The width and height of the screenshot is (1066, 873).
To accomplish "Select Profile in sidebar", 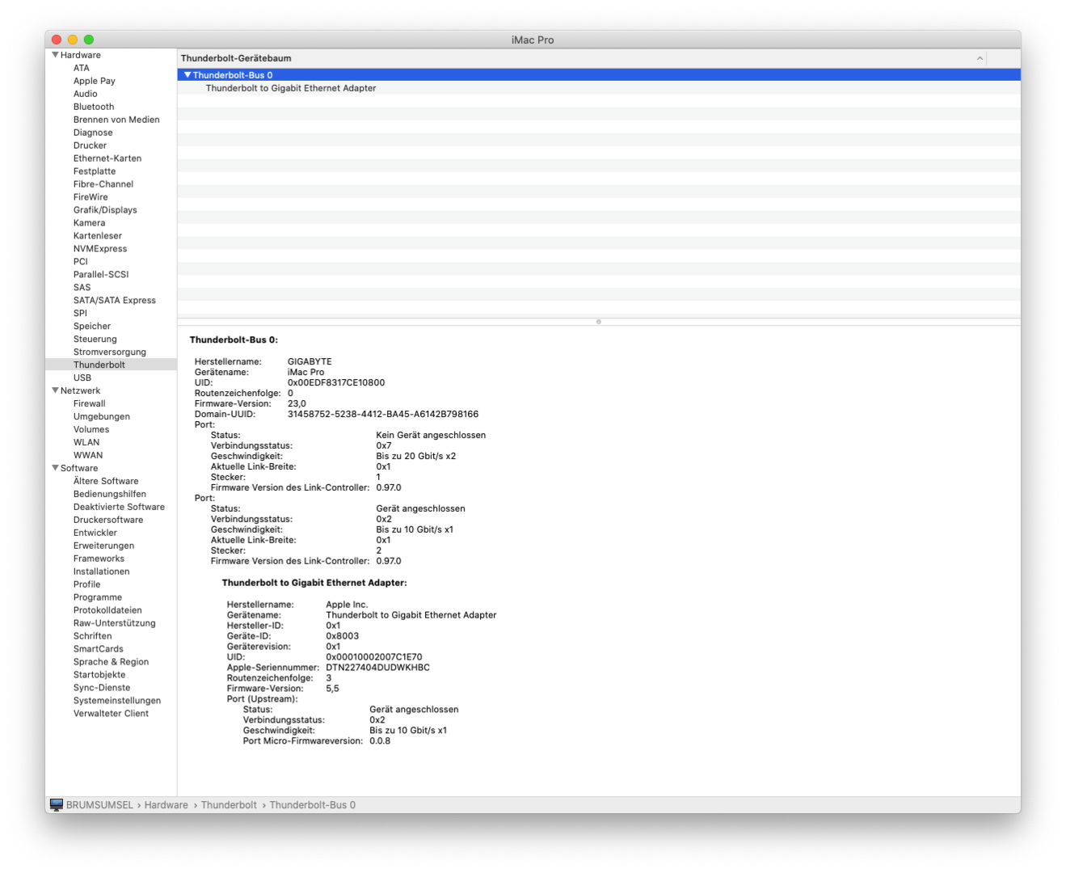I will (87, 584).
